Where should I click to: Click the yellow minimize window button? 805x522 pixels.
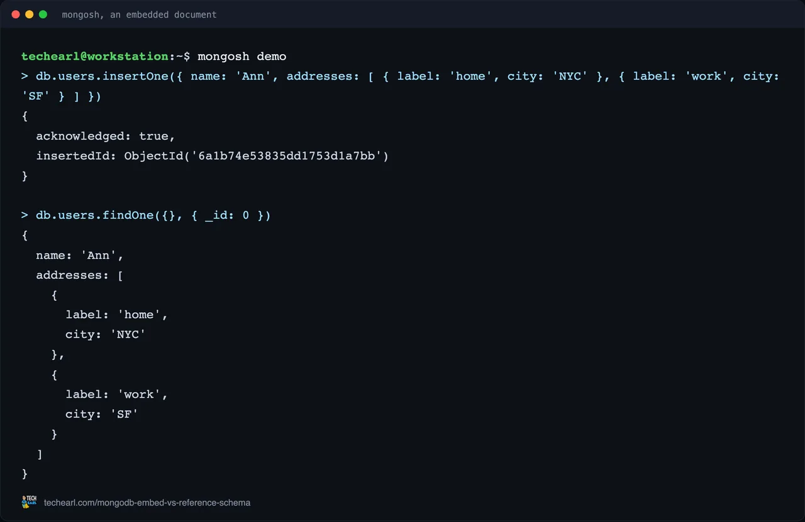click(x=29, y=14)
